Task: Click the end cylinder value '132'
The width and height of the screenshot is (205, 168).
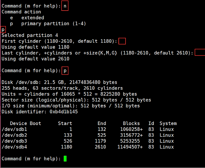Action: tap(102, 129)
